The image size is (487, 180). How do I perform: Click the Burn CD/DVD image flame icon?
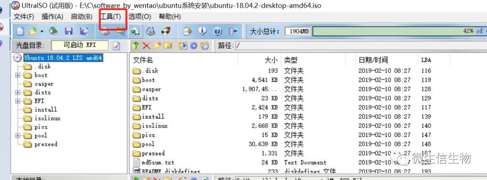(x=166, y=31)
